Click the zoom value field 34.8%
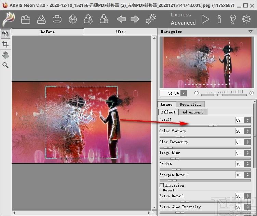The width and height of the screenshot is (257, 216). [x=170, y=93]
